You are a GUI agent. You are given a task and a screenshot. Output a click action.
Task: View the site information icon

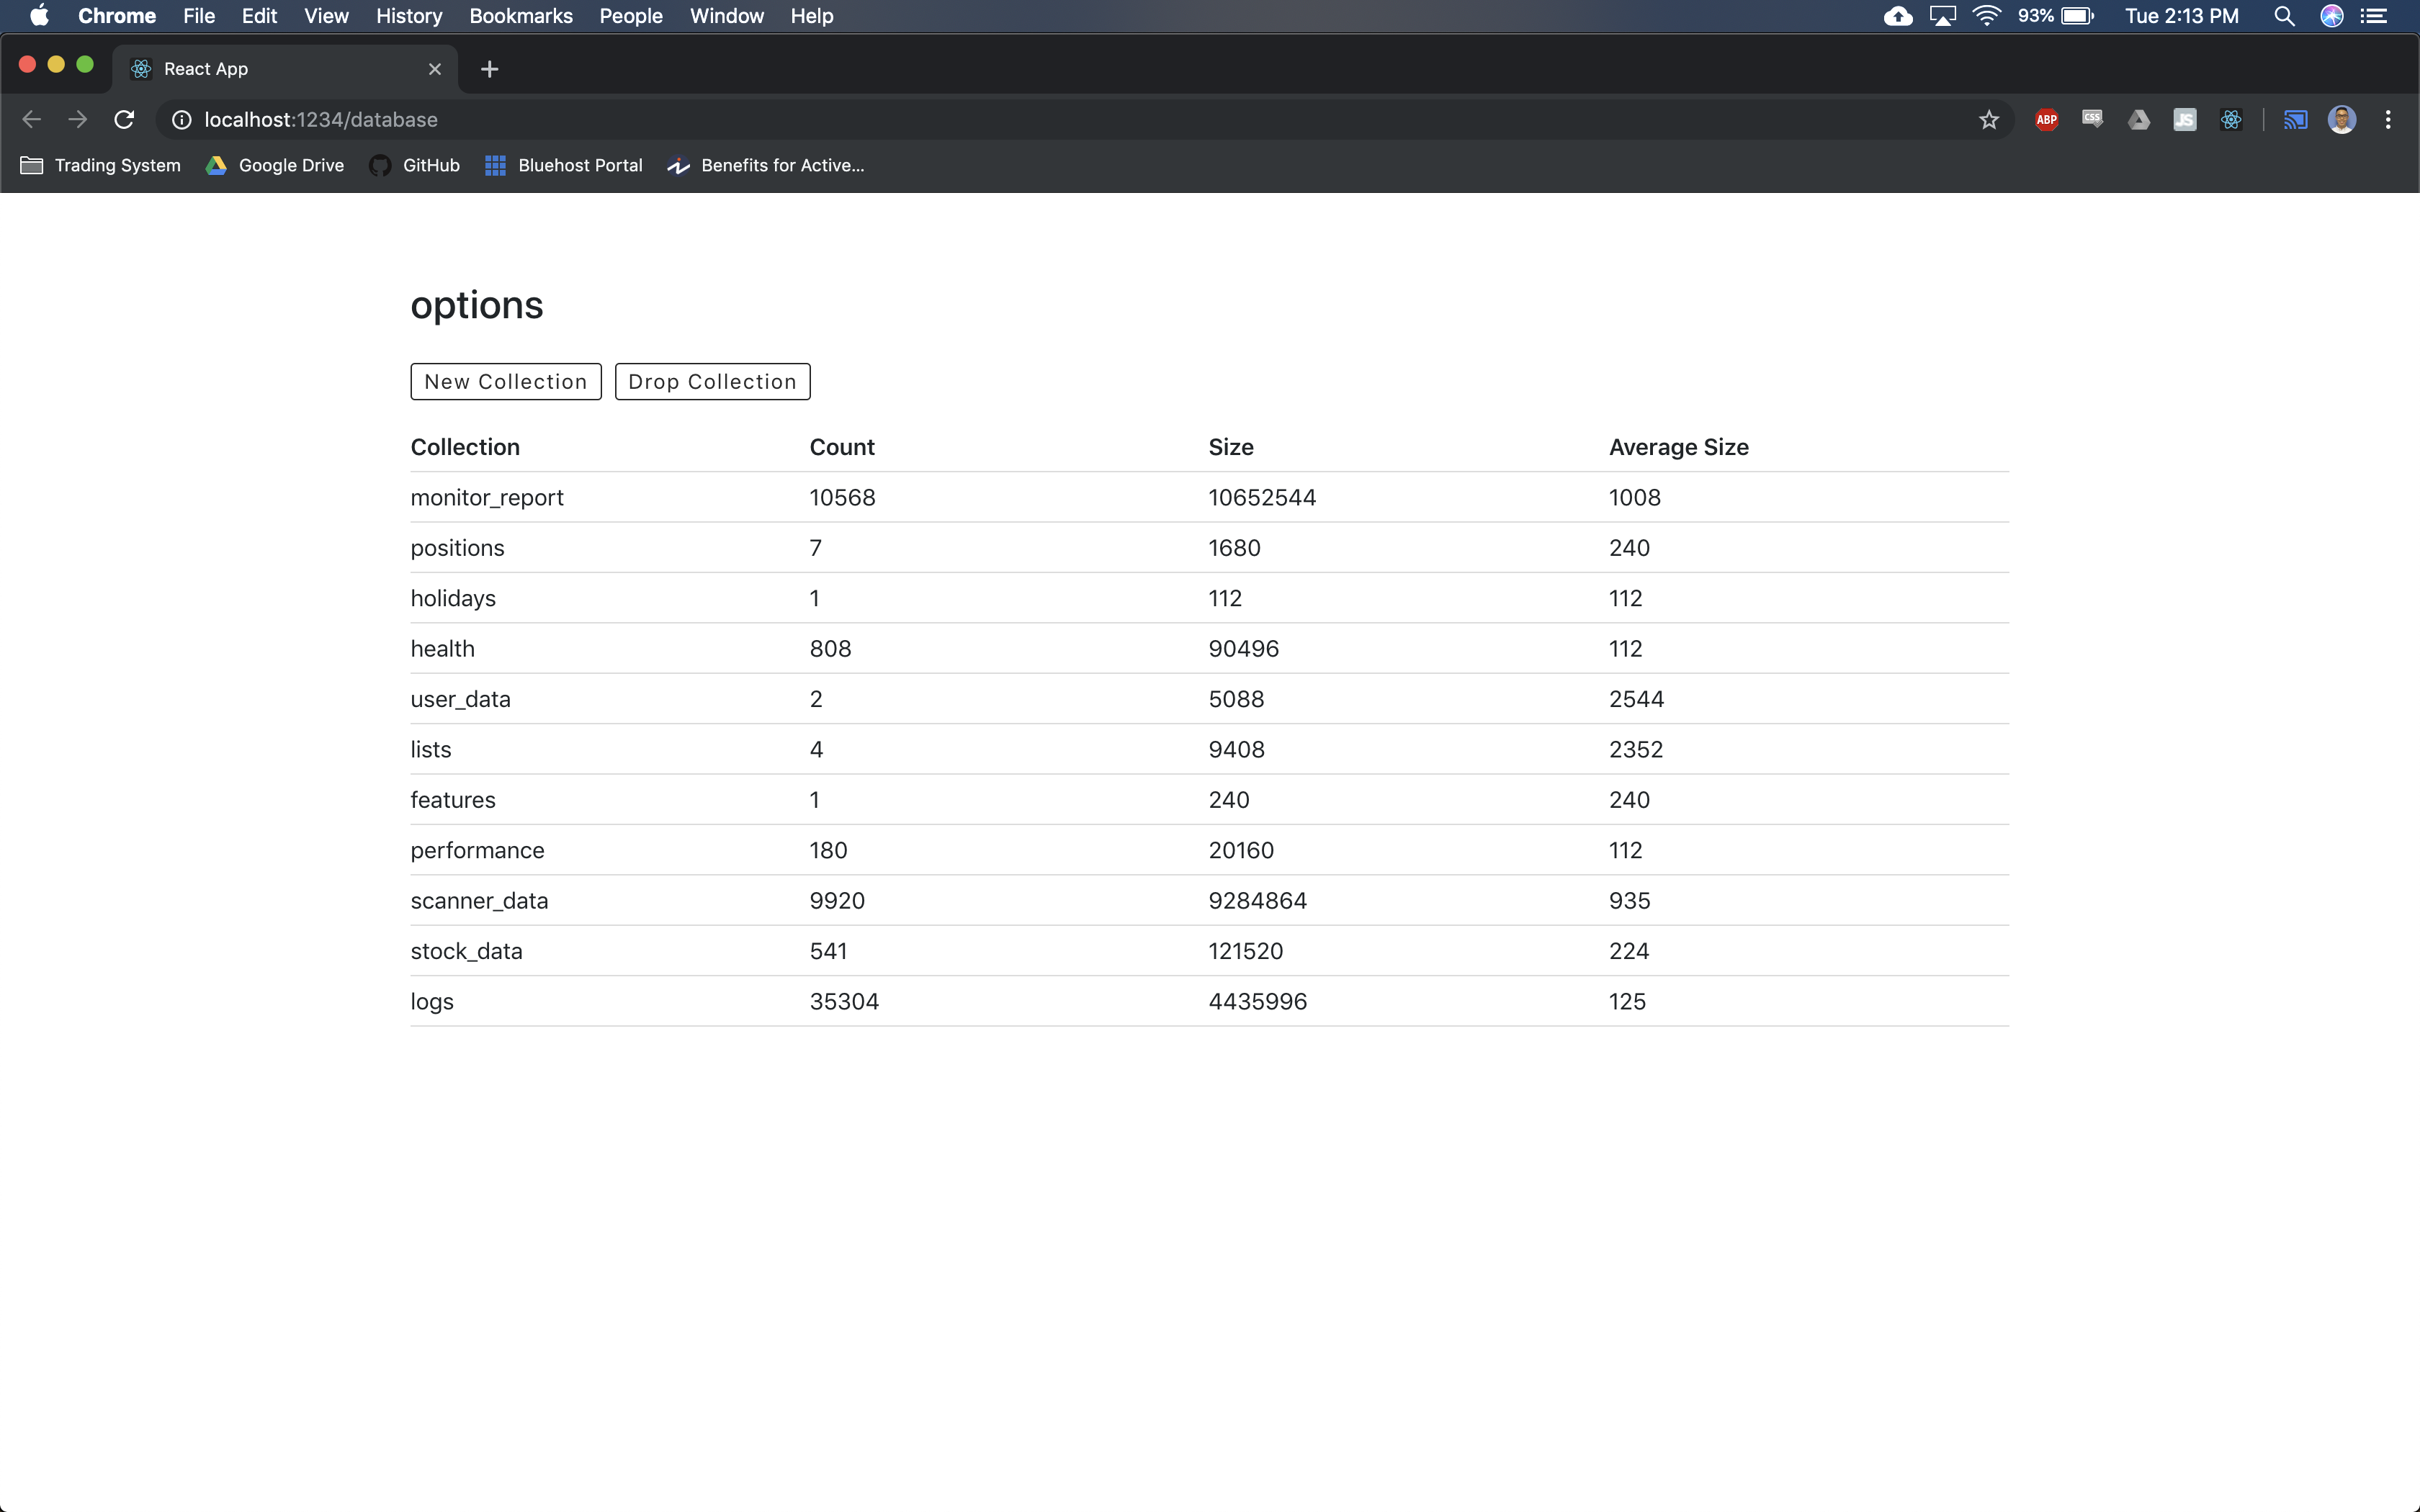(181, 120)
